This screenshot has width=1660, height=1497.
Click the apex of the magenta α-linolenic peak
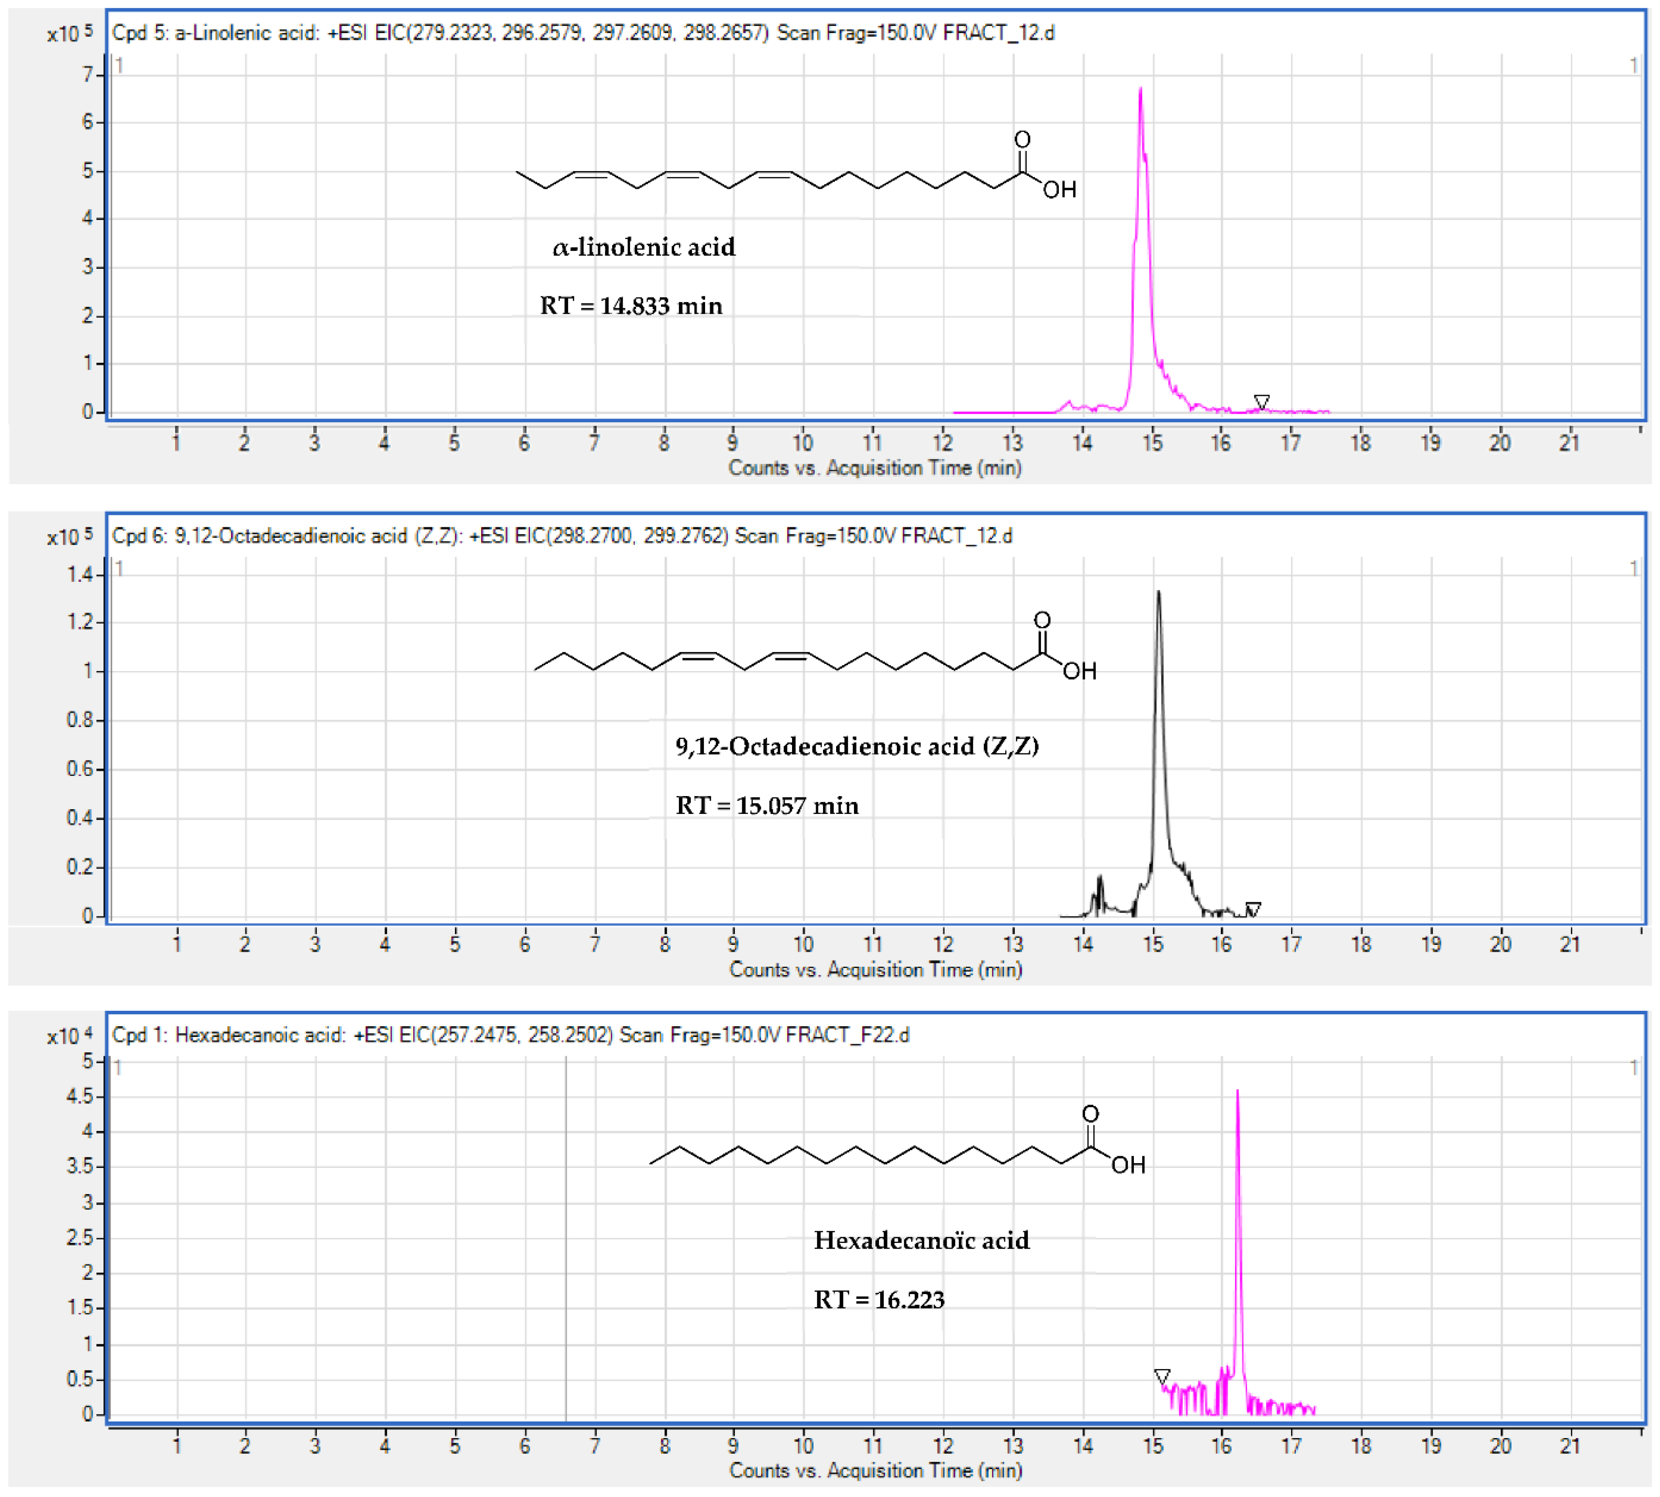click(1140, 89)
